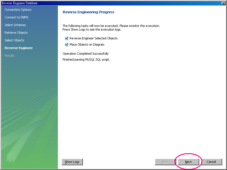Click the checkmark icon for Place Objects on Diagram
Image resolution: width=227 pixels, height=170 pixels.
[x=66, y=44]
